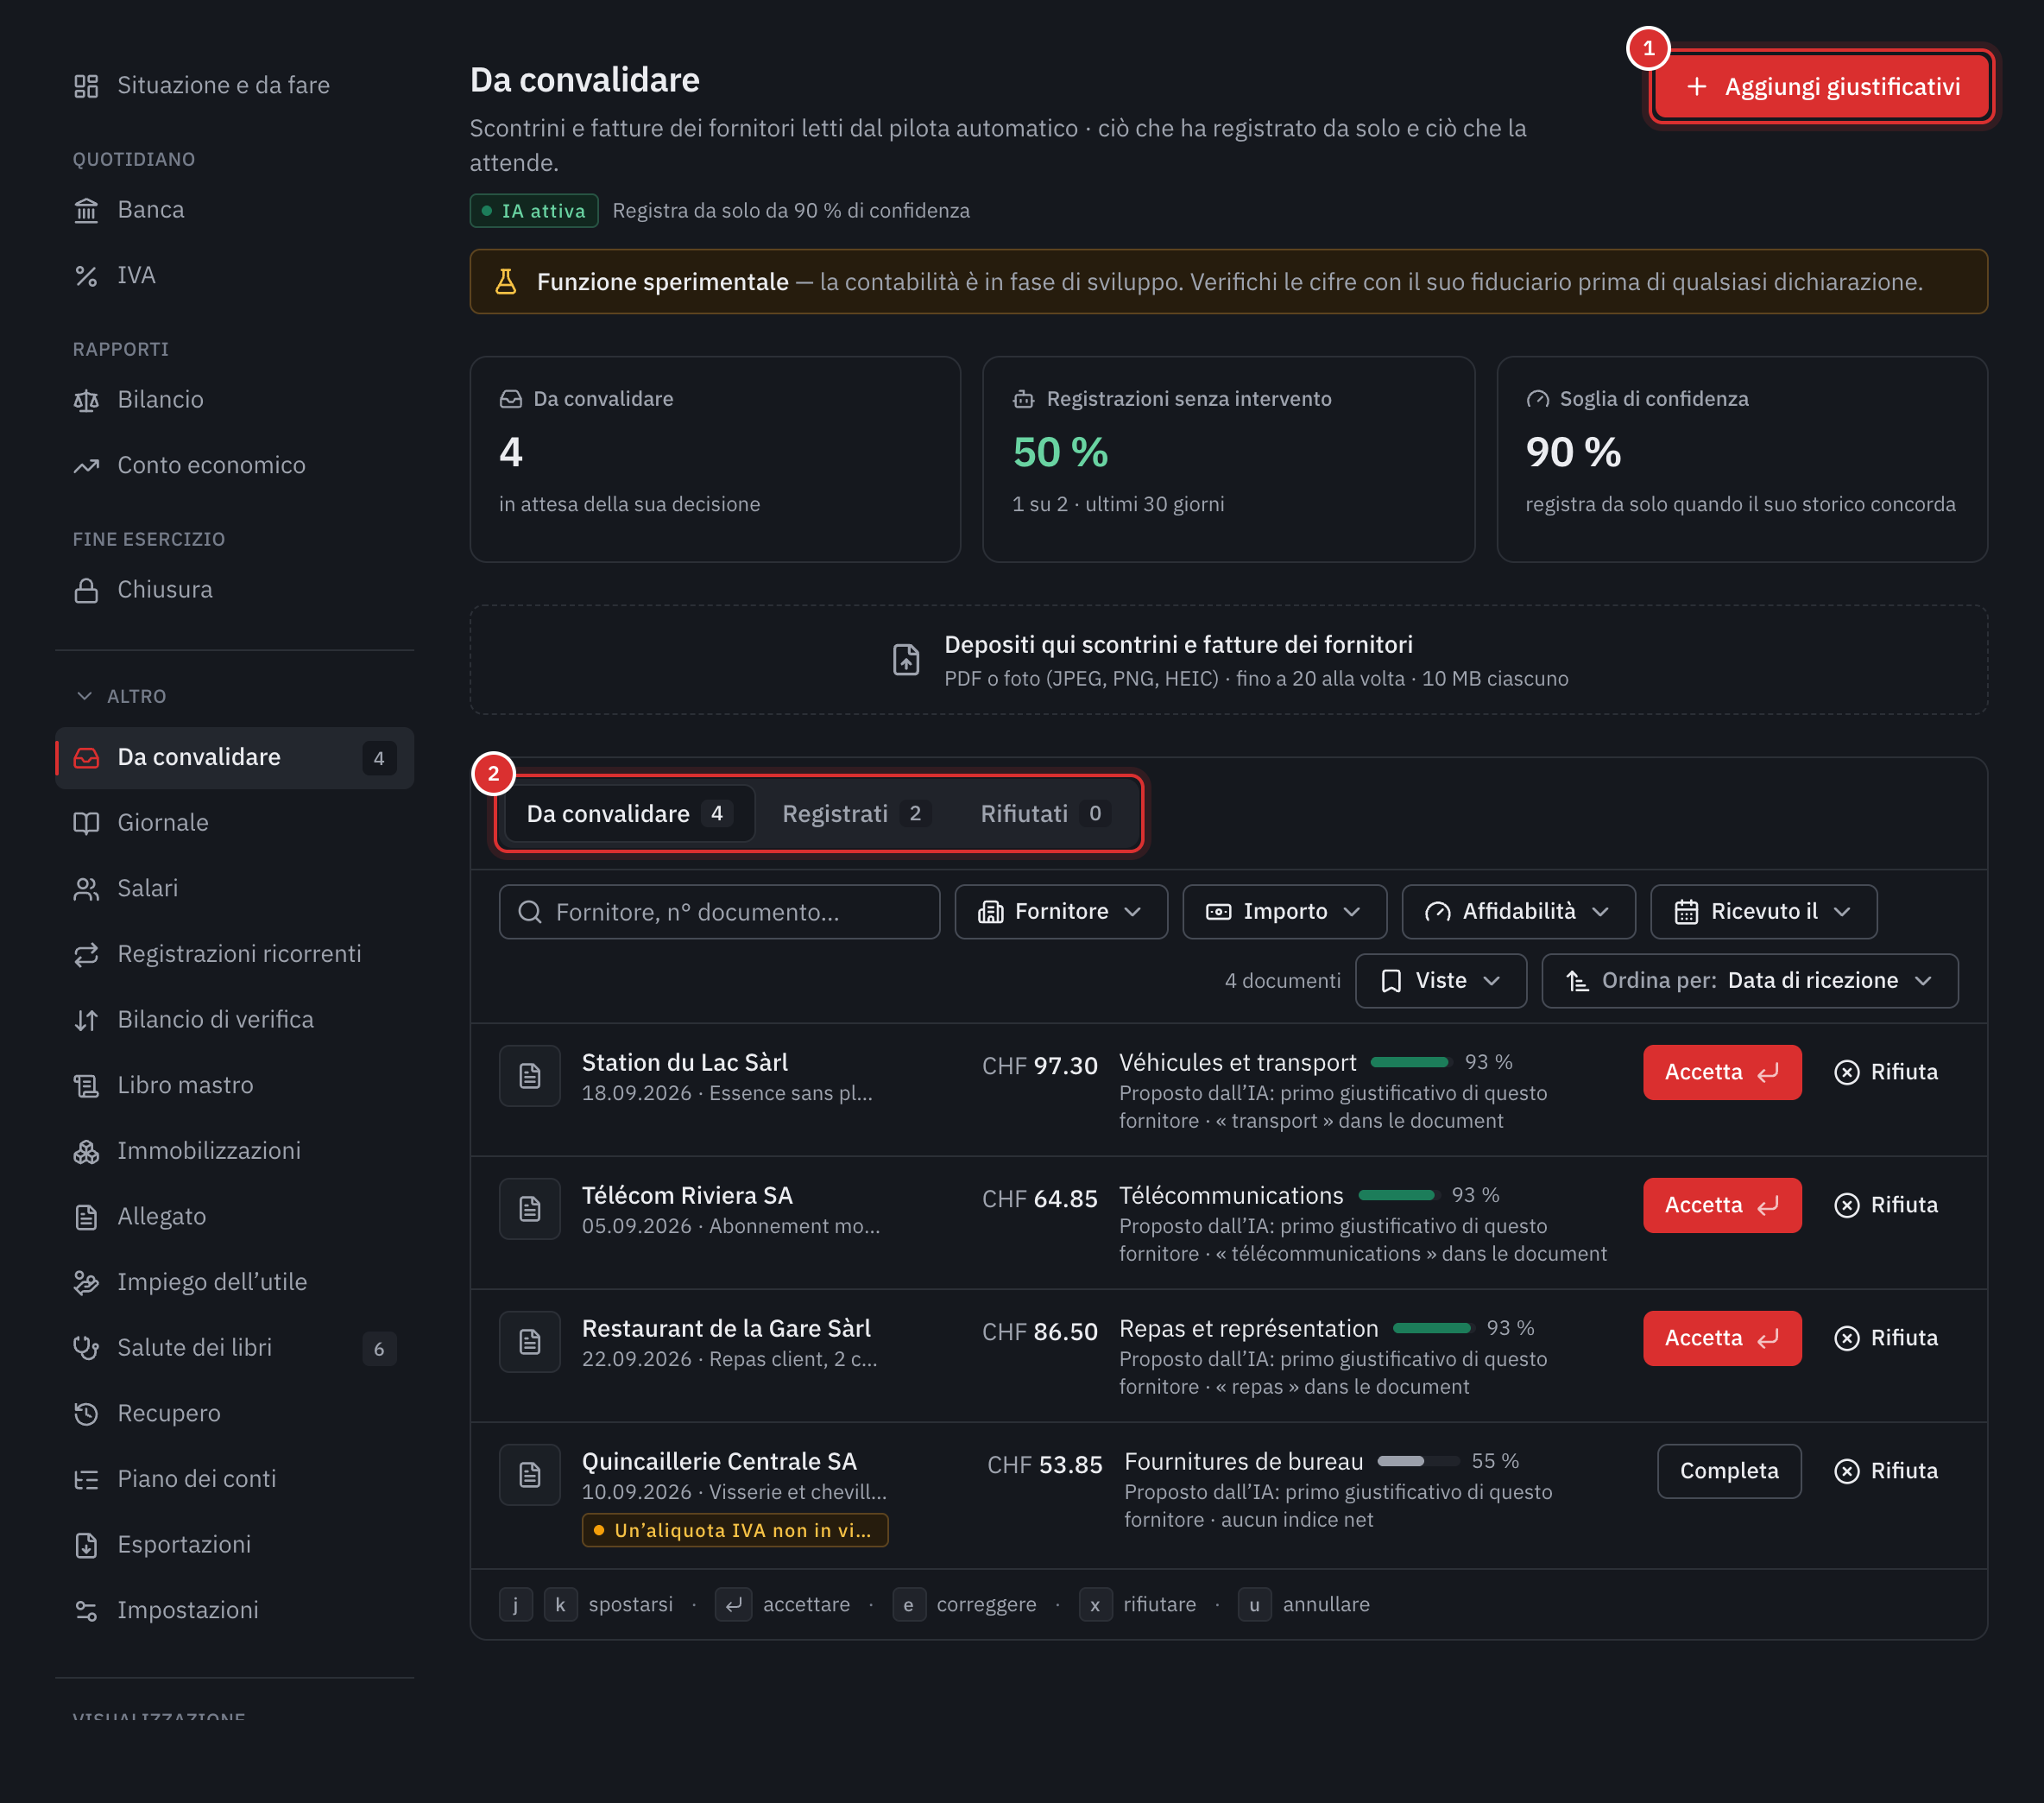Viewport: 2044px width, 1803px height.
Task: Open Registrazioni ricorrenti repeat icon
Action: point(86,953)
